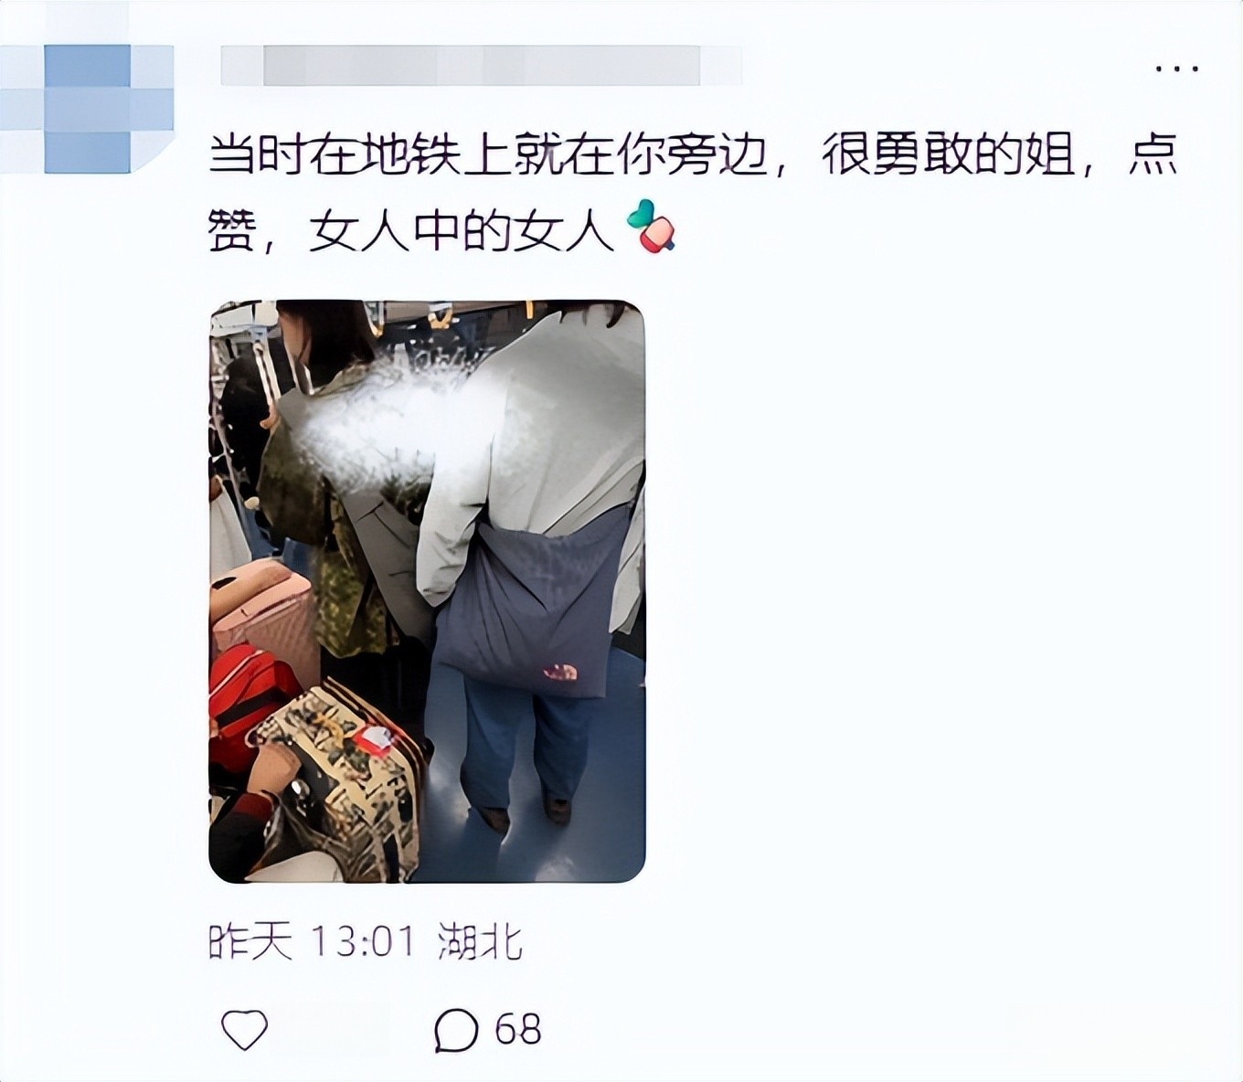Screen dimensions: 1243x1082
Task: Click the 68 comment count
Action: [518, 1029]
